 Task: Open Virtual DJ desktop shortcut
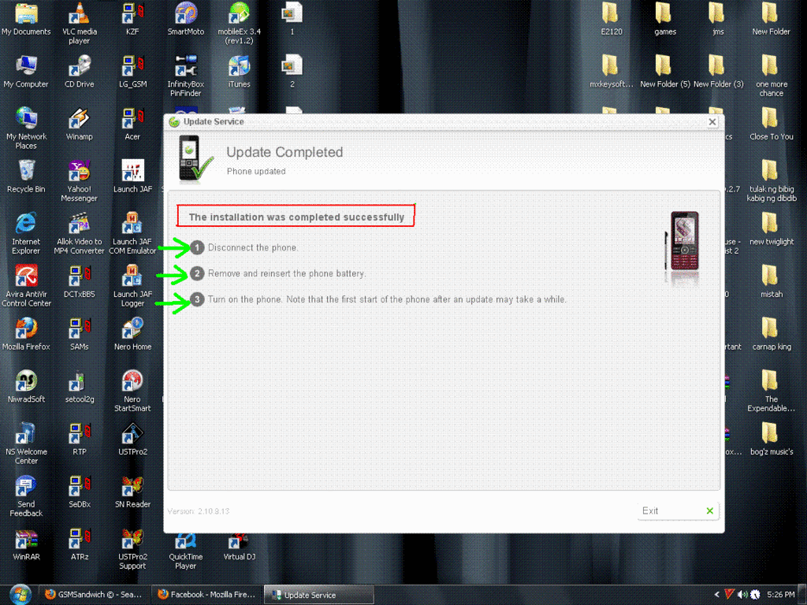click(239, 547)
